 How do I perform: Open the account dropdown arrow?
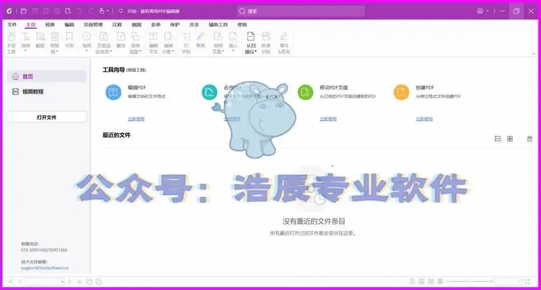(488, 11)
